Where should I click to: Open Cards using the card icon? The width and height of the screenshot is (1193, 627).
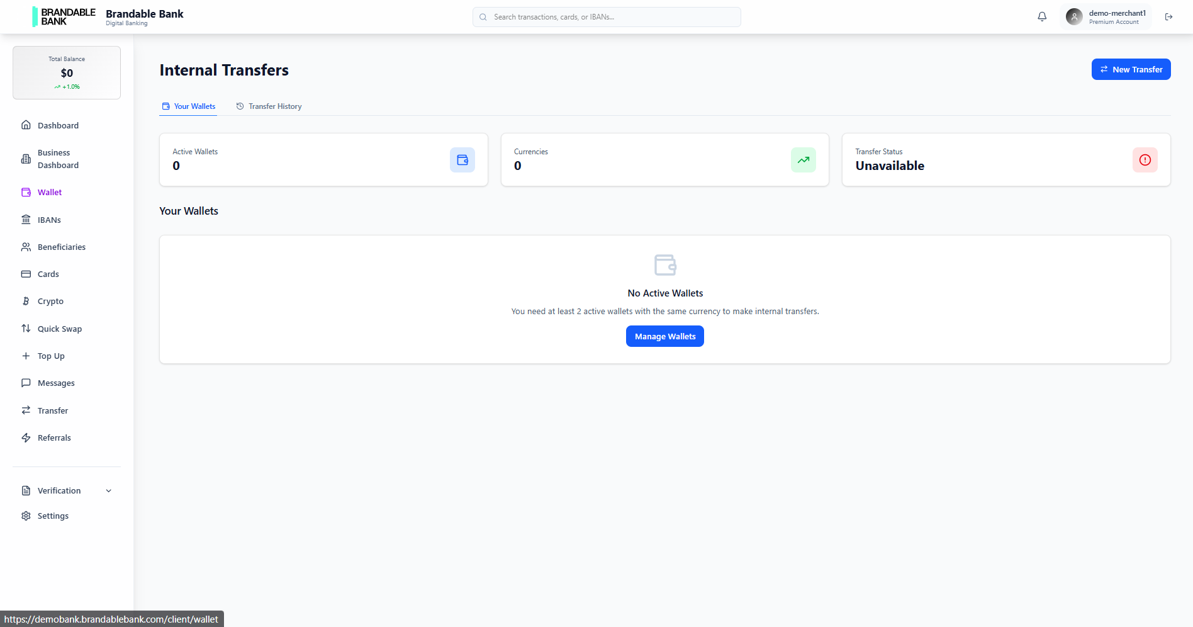tap(26, 274)
